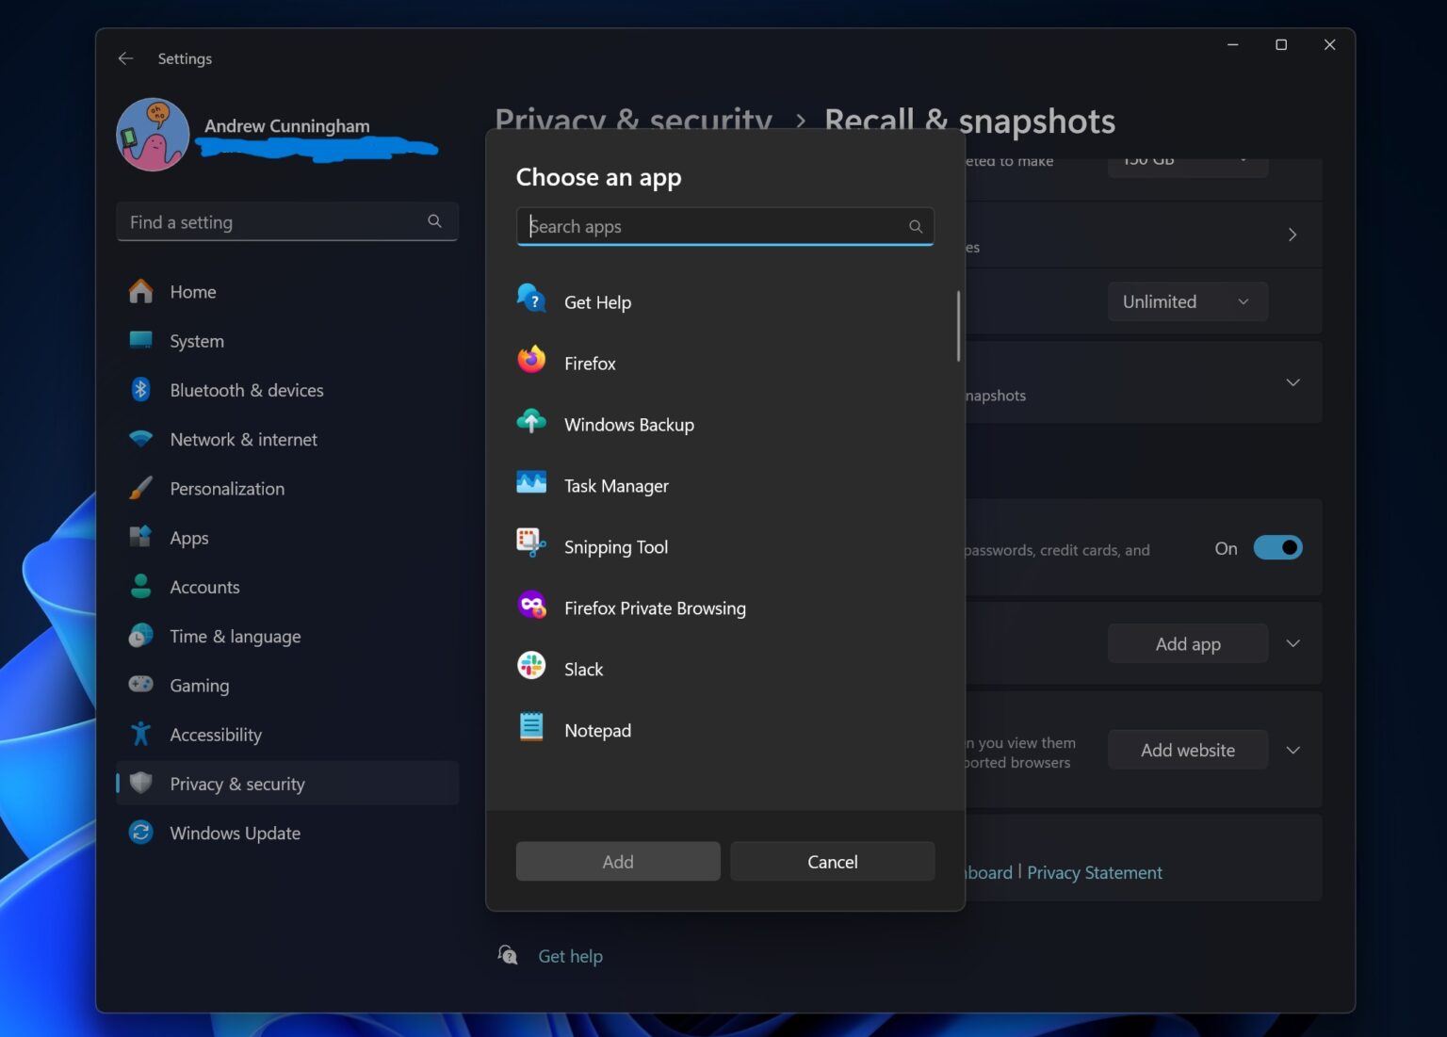Turn off the passwords filtering toggle
This screenshot has width=1447, height=1037.
(x=1277, y=547)
